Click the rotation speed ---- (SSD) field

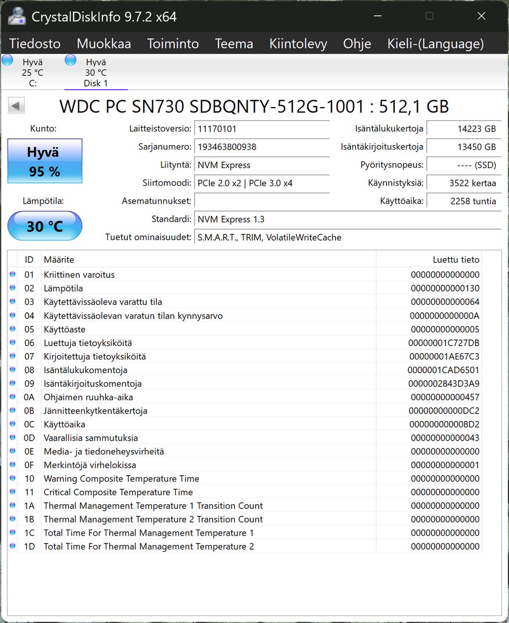(x=464, y=165)
